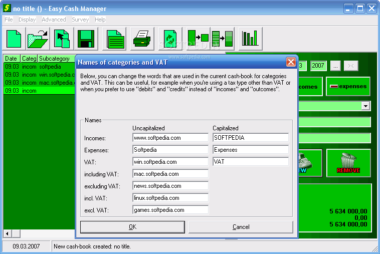This screenshot has height=254, width=380.
Task: Confirm the dialog with OK
Action: point(132,227)
